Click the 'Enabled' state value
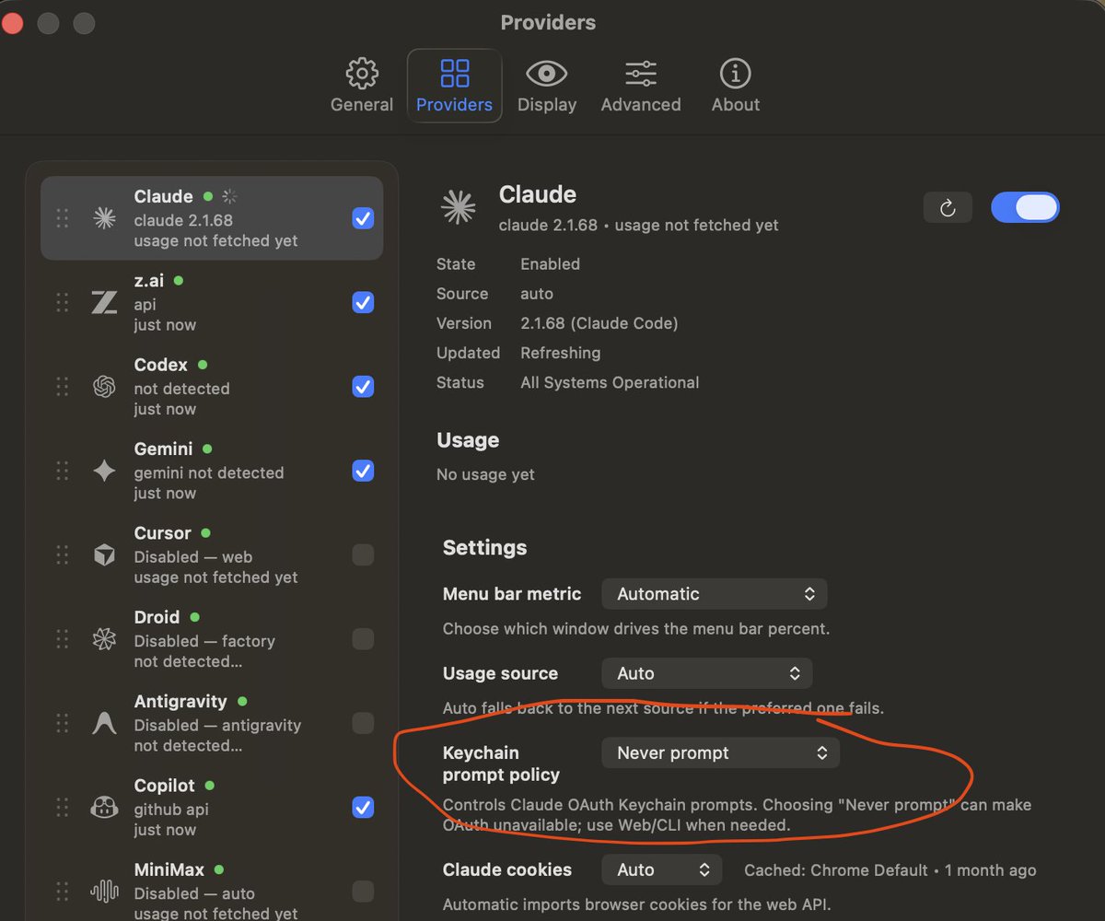1105x921 pixels. click(550, 264)
